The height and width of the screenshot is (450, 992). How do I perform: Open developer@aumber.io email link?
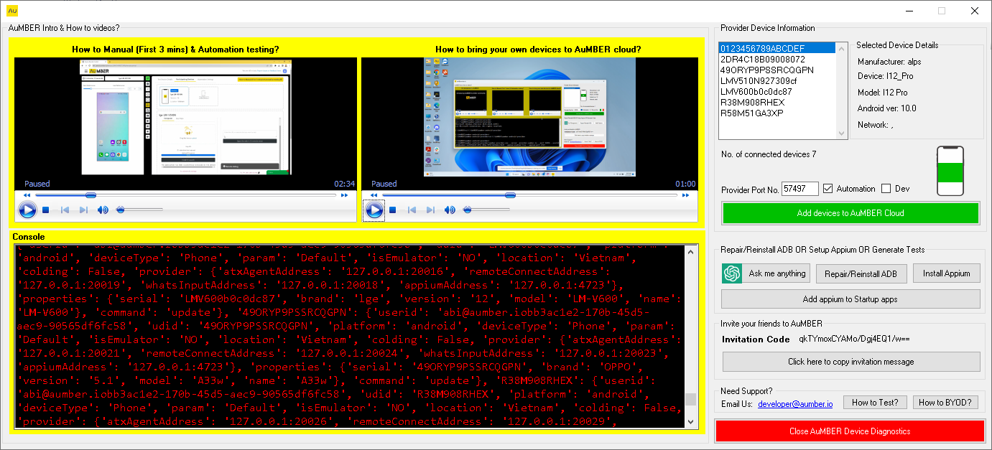point(795,404)
